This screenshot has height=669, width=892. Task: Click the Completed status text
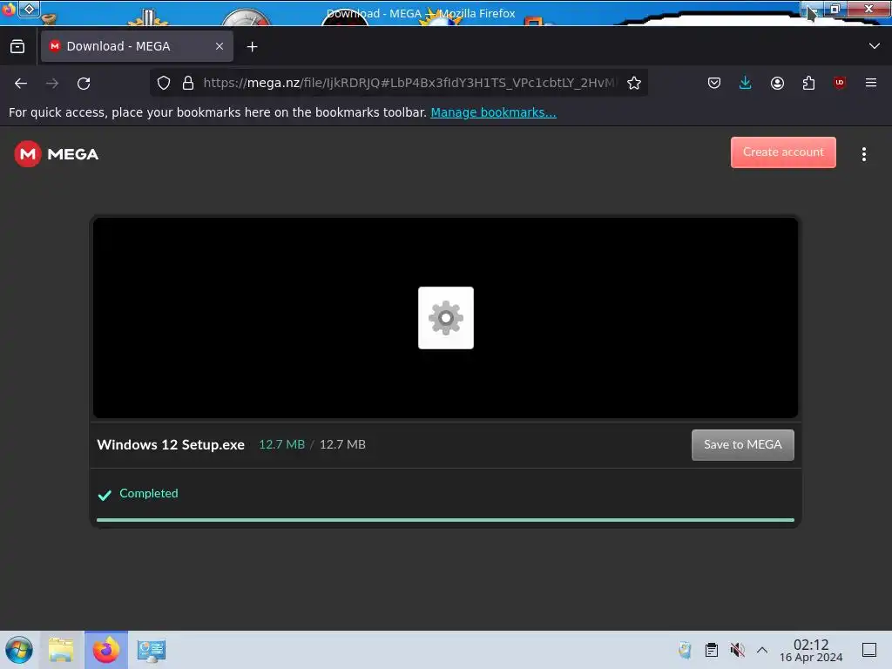[148, 493]
